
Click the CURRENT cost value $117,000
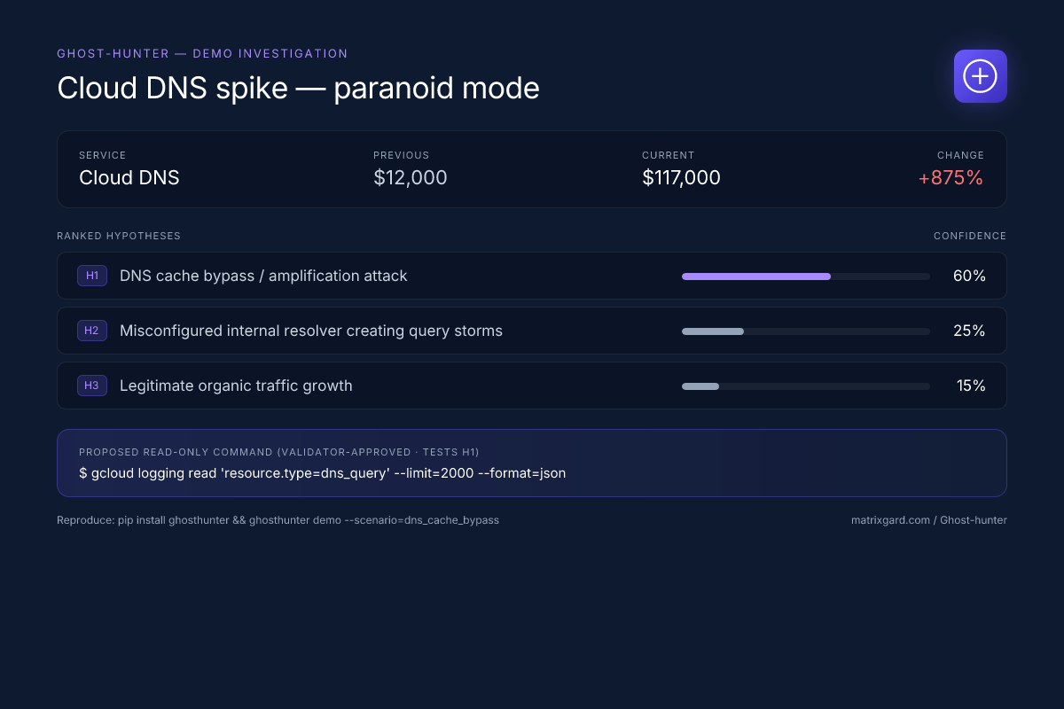pos(681,177)
